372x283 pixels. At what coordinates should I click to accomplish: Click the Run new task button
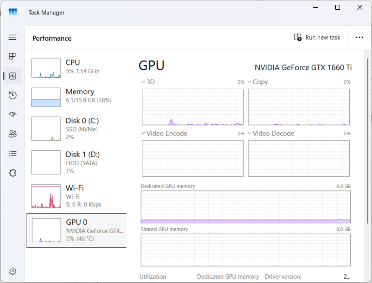(317, 37)
